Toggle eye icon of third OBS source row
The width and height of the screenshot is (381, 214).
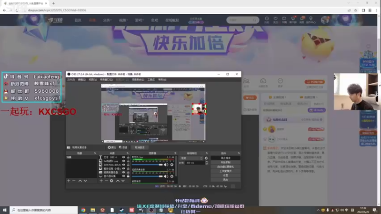(x=123, y=165)
